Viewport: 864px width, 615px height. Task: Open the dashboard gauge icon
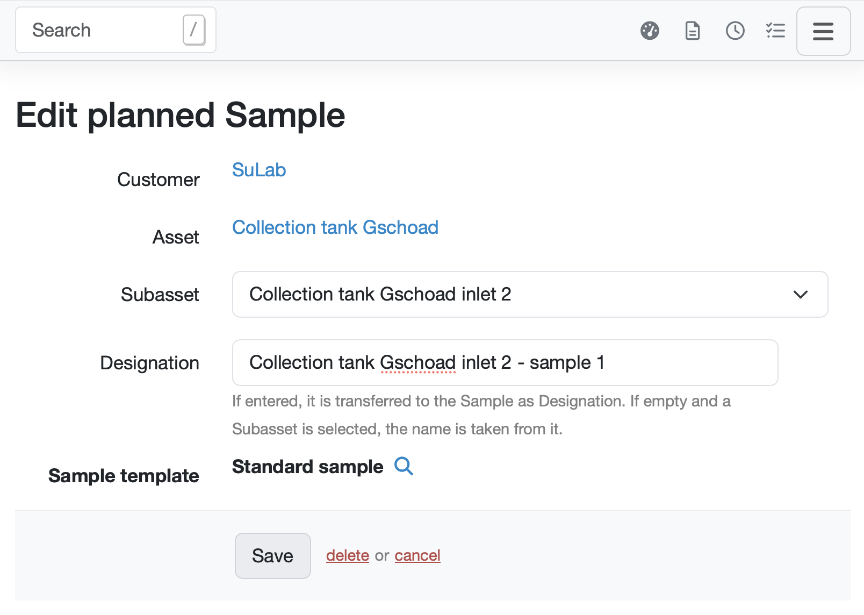(x=650, y=31)
